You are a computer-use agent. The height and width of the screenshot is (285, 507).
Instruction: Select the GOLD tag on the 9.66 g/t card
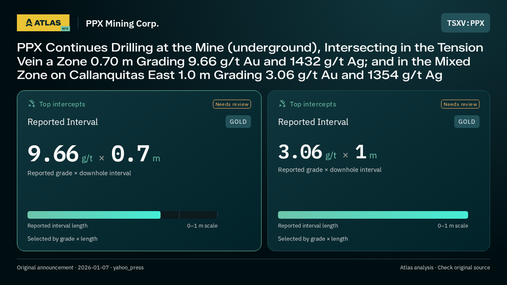238,122
